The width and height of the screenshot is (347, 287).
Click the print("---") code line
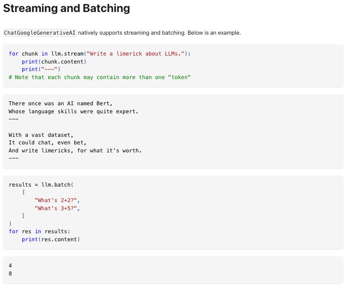pos(41,69)
